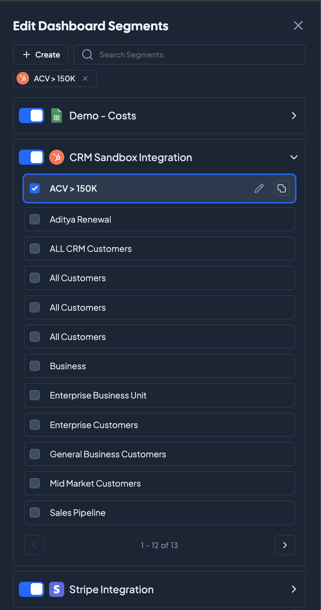Click the magnifying glass search icon

pyautogui.click(x=87, y=54)
